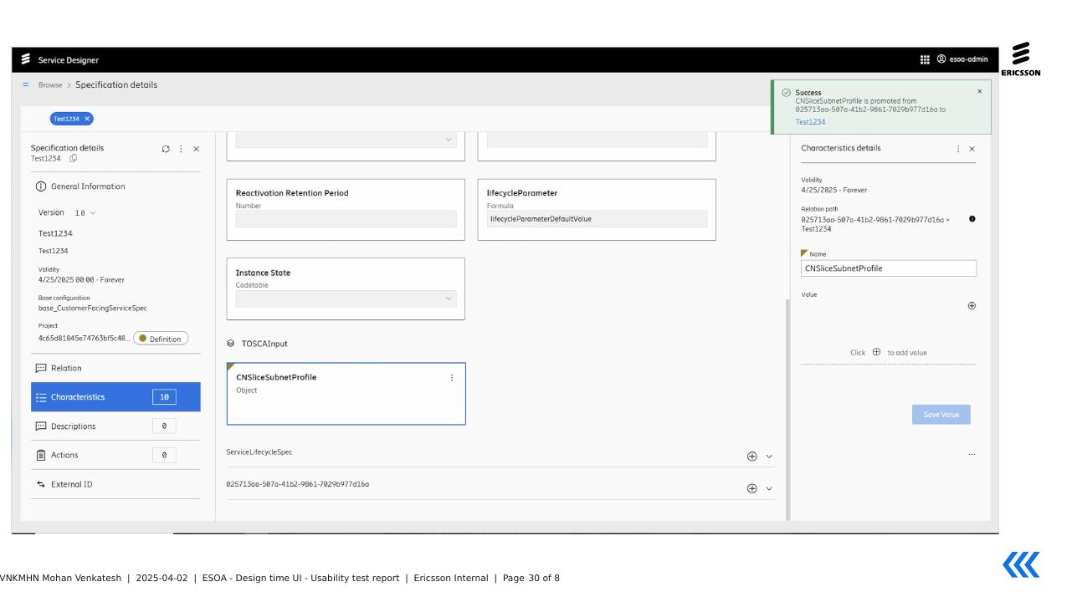Click ellipsis at bottom of details panel

[x=972, y=455]
